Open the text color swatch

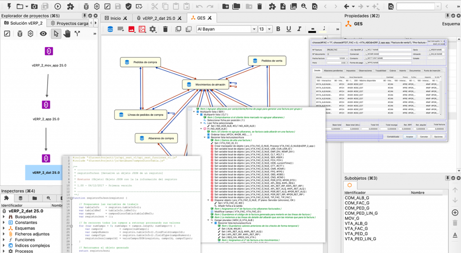312,29
